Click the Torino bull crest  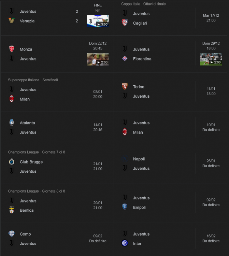pyautogui.click(x=125, y=86)
